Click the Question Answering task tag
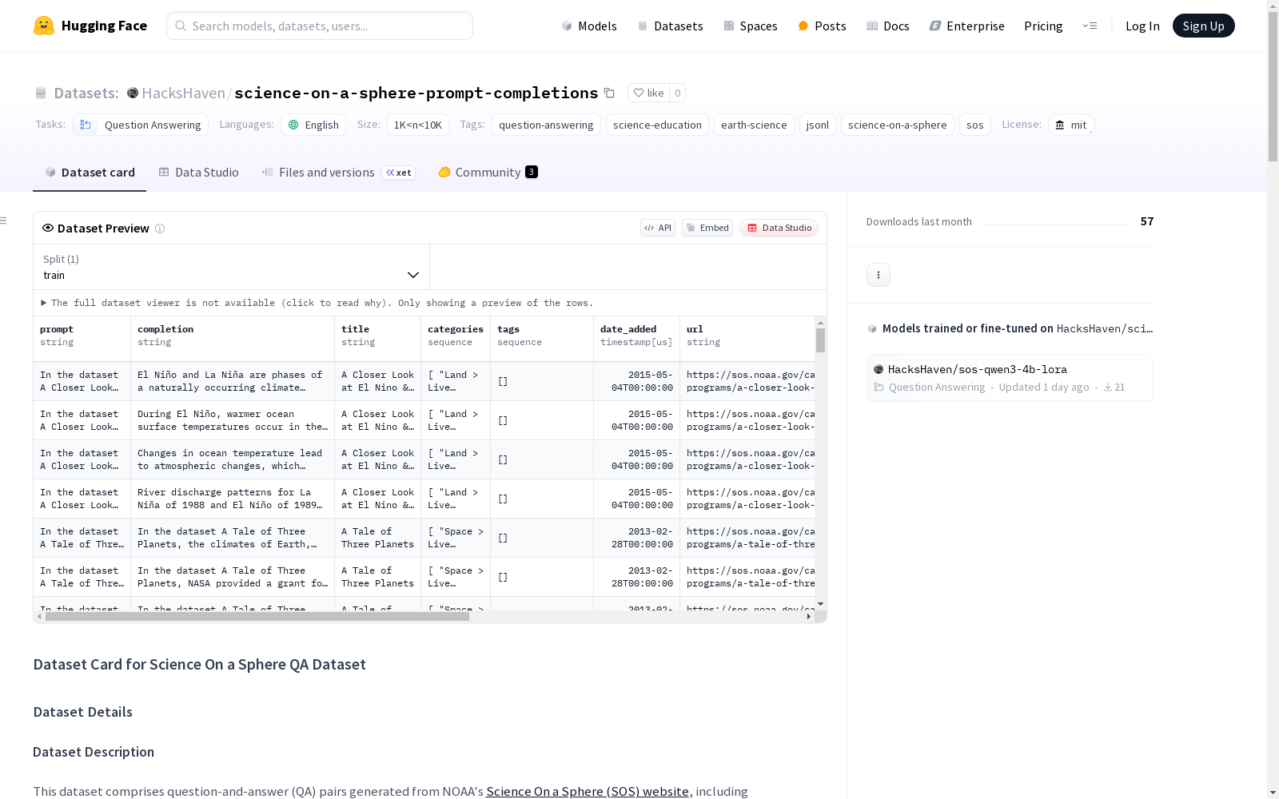Viewport: 1279px width, 799px height. click(141, 125)
